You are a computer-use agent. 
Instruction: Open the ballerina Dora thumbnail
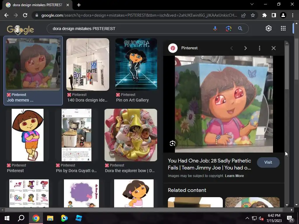[134, 193]
